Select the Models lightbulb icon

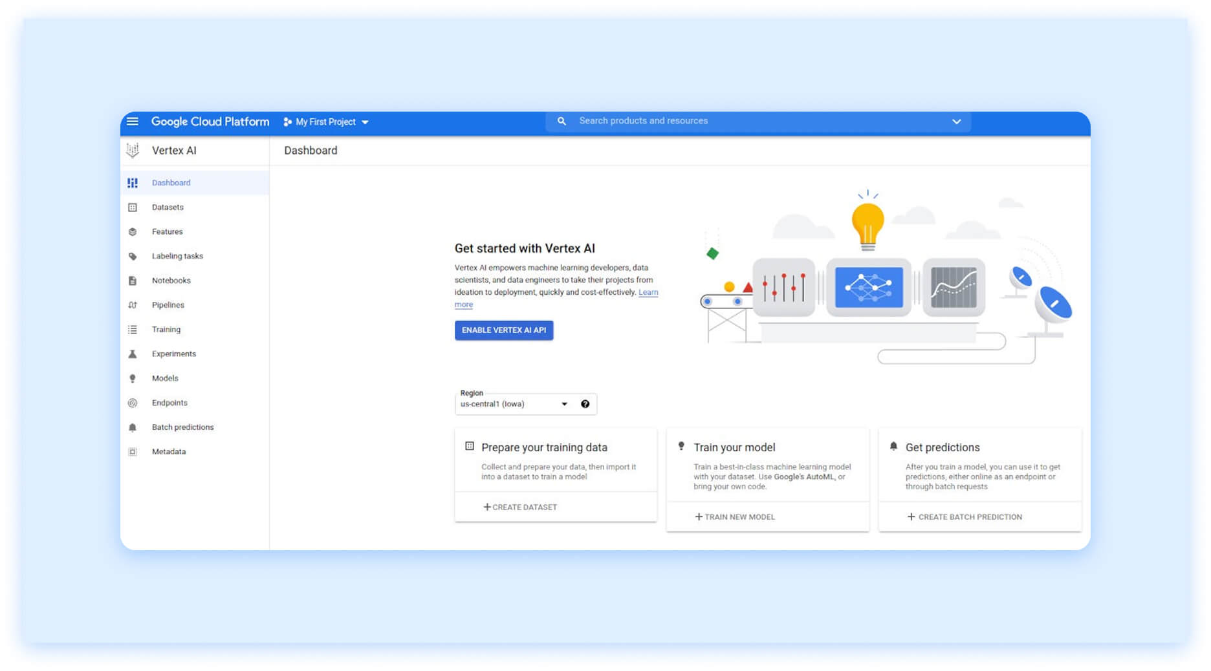pyautogui.click(x=133, y=378)
